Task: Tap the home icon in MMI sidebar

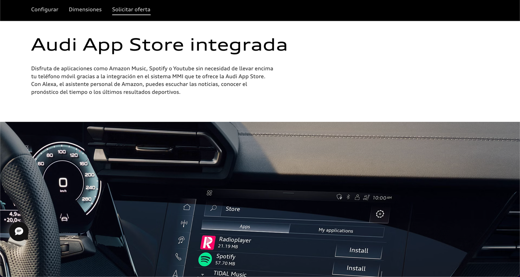Action: pyautogui.click(x=187, y=207)
